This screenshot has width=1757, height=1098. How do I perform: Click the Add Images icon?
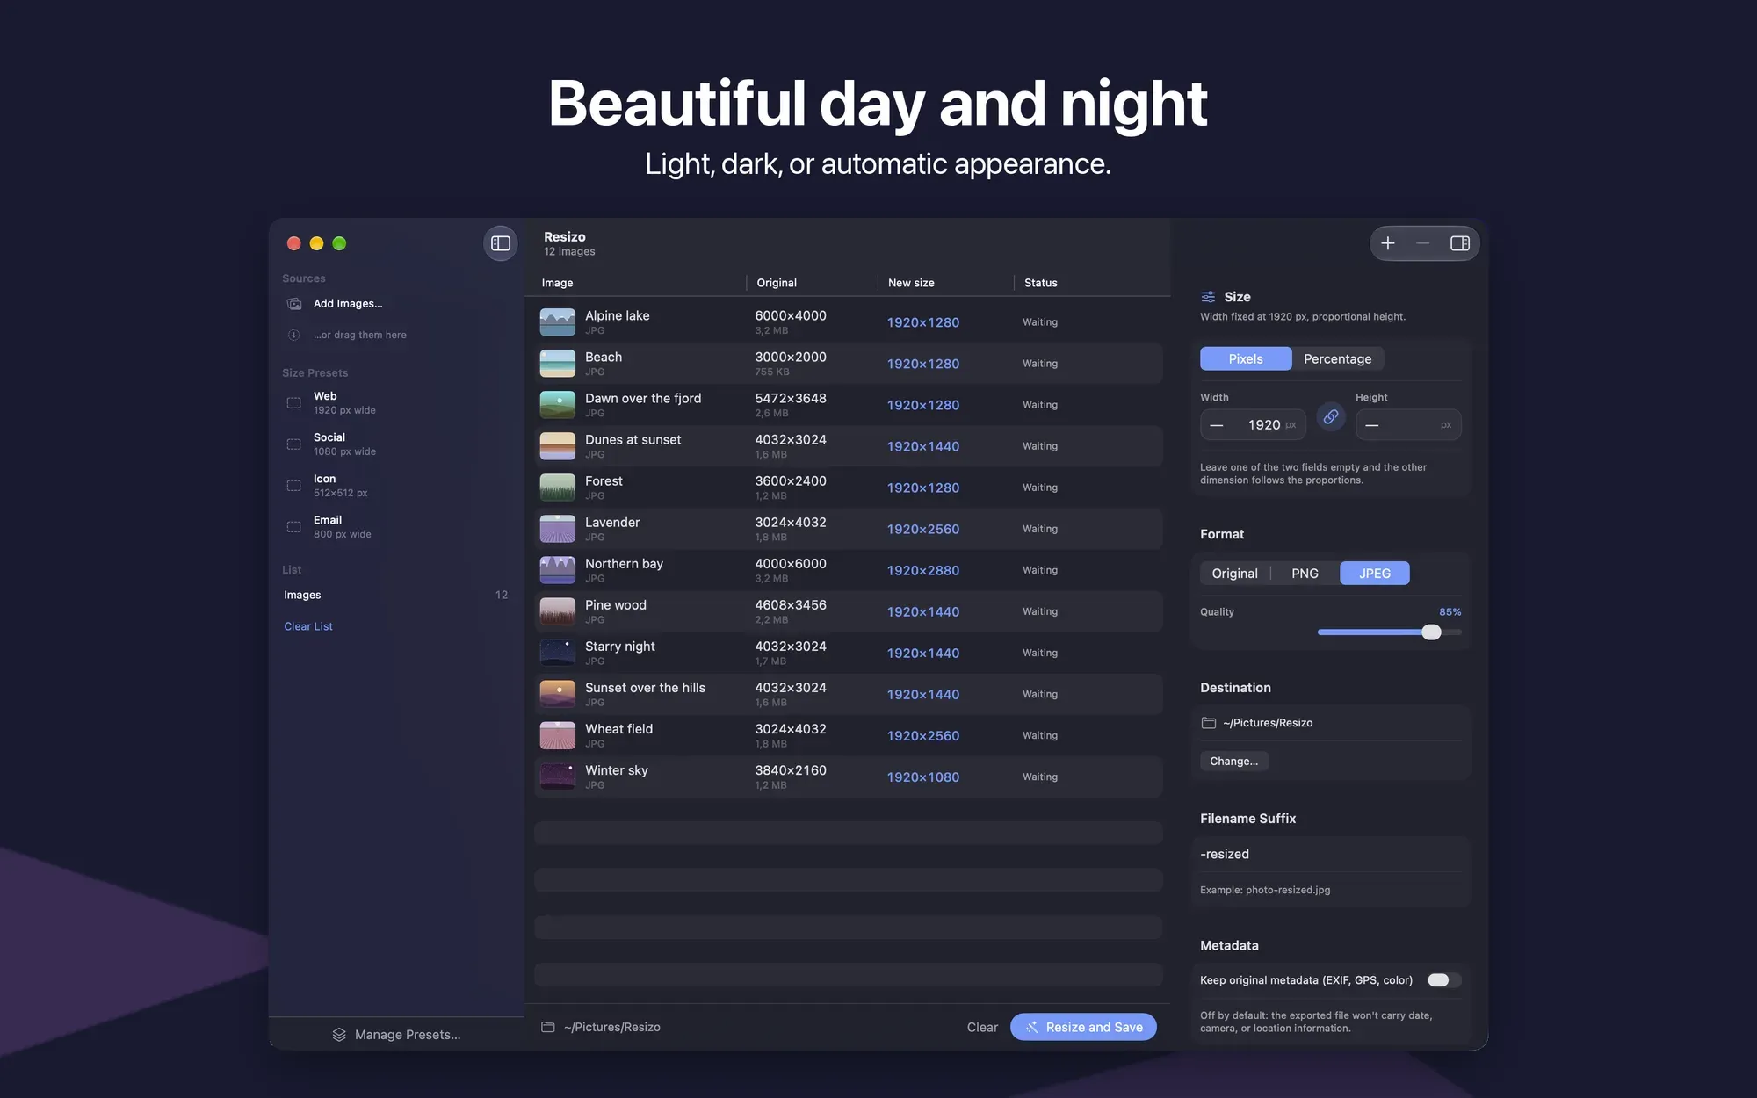294,304
